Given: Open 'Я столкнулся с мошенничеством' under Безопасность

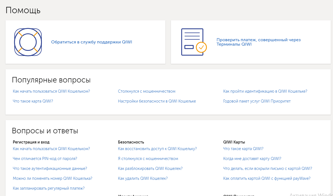Looking at the screenshot, I should coord(148,159).
